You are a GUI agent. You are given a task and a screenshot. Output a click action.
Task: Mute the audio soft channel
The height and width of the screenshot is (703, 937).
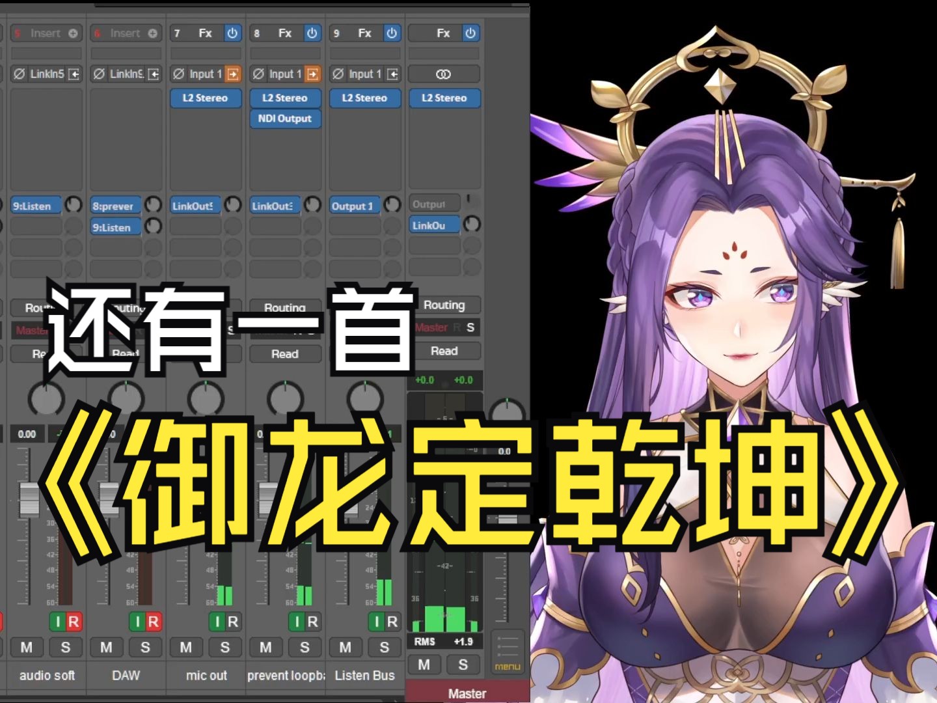pyautogui.click(x=26, y=647)
